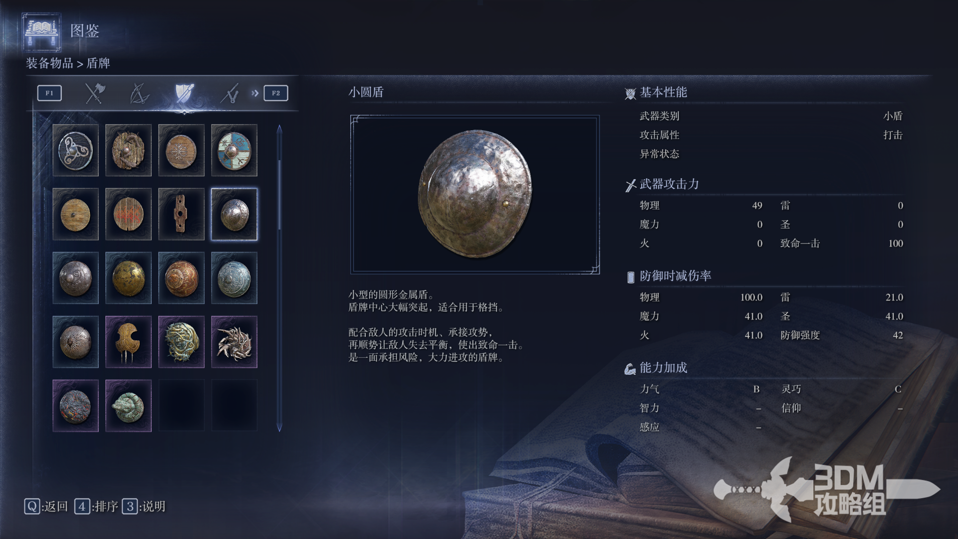Screen dimensions: 958x539
Task: Show explanation via the 3 key hint
Action: point(144,507)
